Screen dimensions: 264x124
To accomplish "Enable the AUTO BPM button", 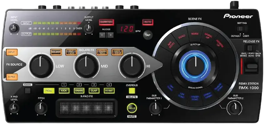I will [148, 22].
